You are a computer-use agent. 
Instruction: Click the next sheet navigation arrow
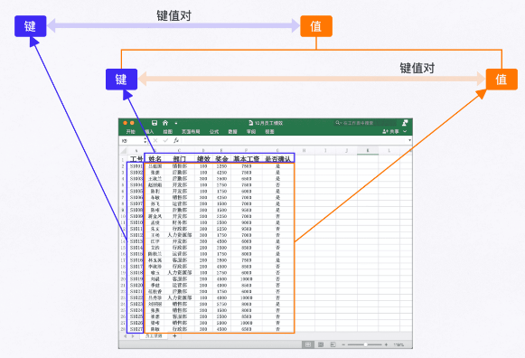133,336
